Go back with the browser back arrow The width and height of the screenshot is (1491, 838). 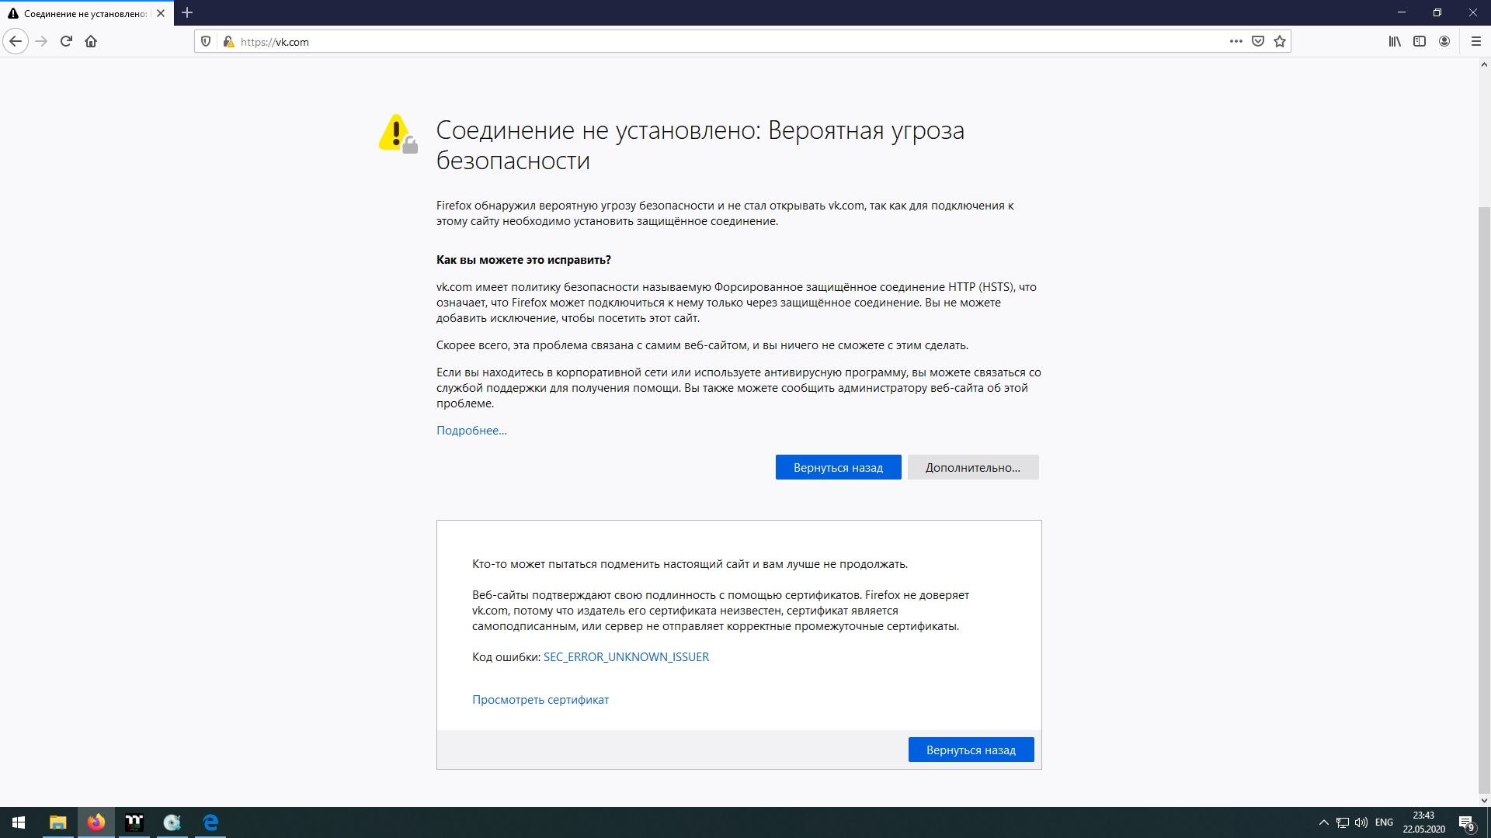16,41
